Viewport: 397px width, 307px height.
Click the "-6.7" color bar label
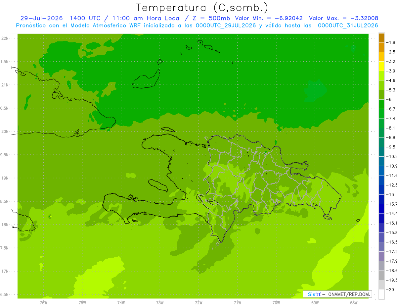[x=391, y=109]
